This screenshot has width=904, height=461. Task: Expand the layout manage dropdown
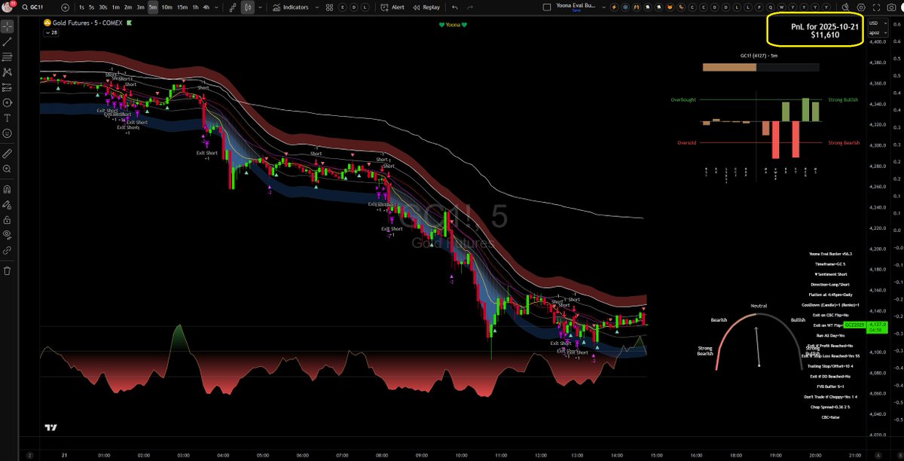tap(603, 7)
